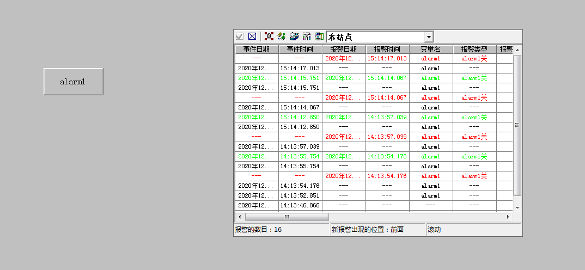Click the 新报警出现的位置：前面 status text

coord(368,230)
